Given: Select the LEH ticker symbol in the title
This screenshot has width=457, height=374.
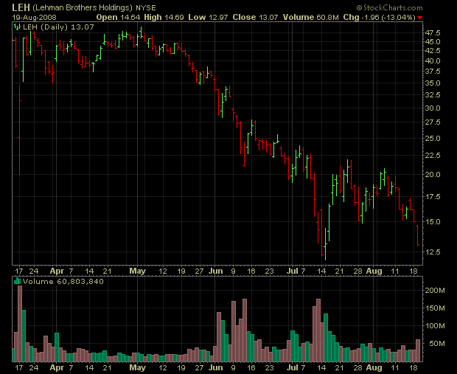Looking at the screenshot, I should point(21,7).
